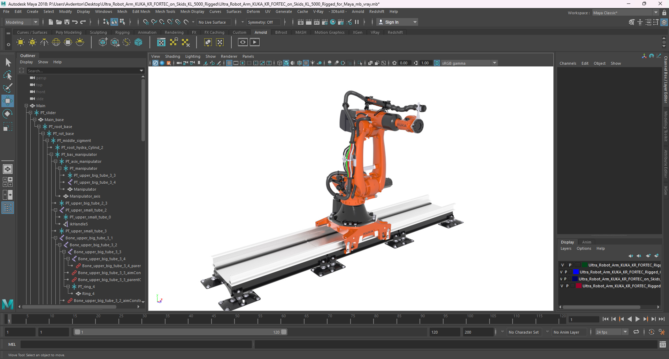Switch to the Rigging shelf tab

[x=122, y=32]
